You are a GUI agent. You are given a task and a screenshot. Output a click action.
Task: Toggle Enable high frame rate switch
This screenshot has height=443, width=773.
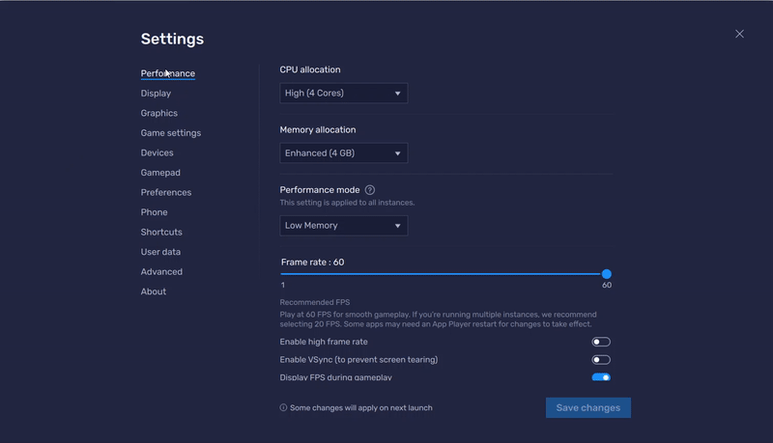pos(601,342)
